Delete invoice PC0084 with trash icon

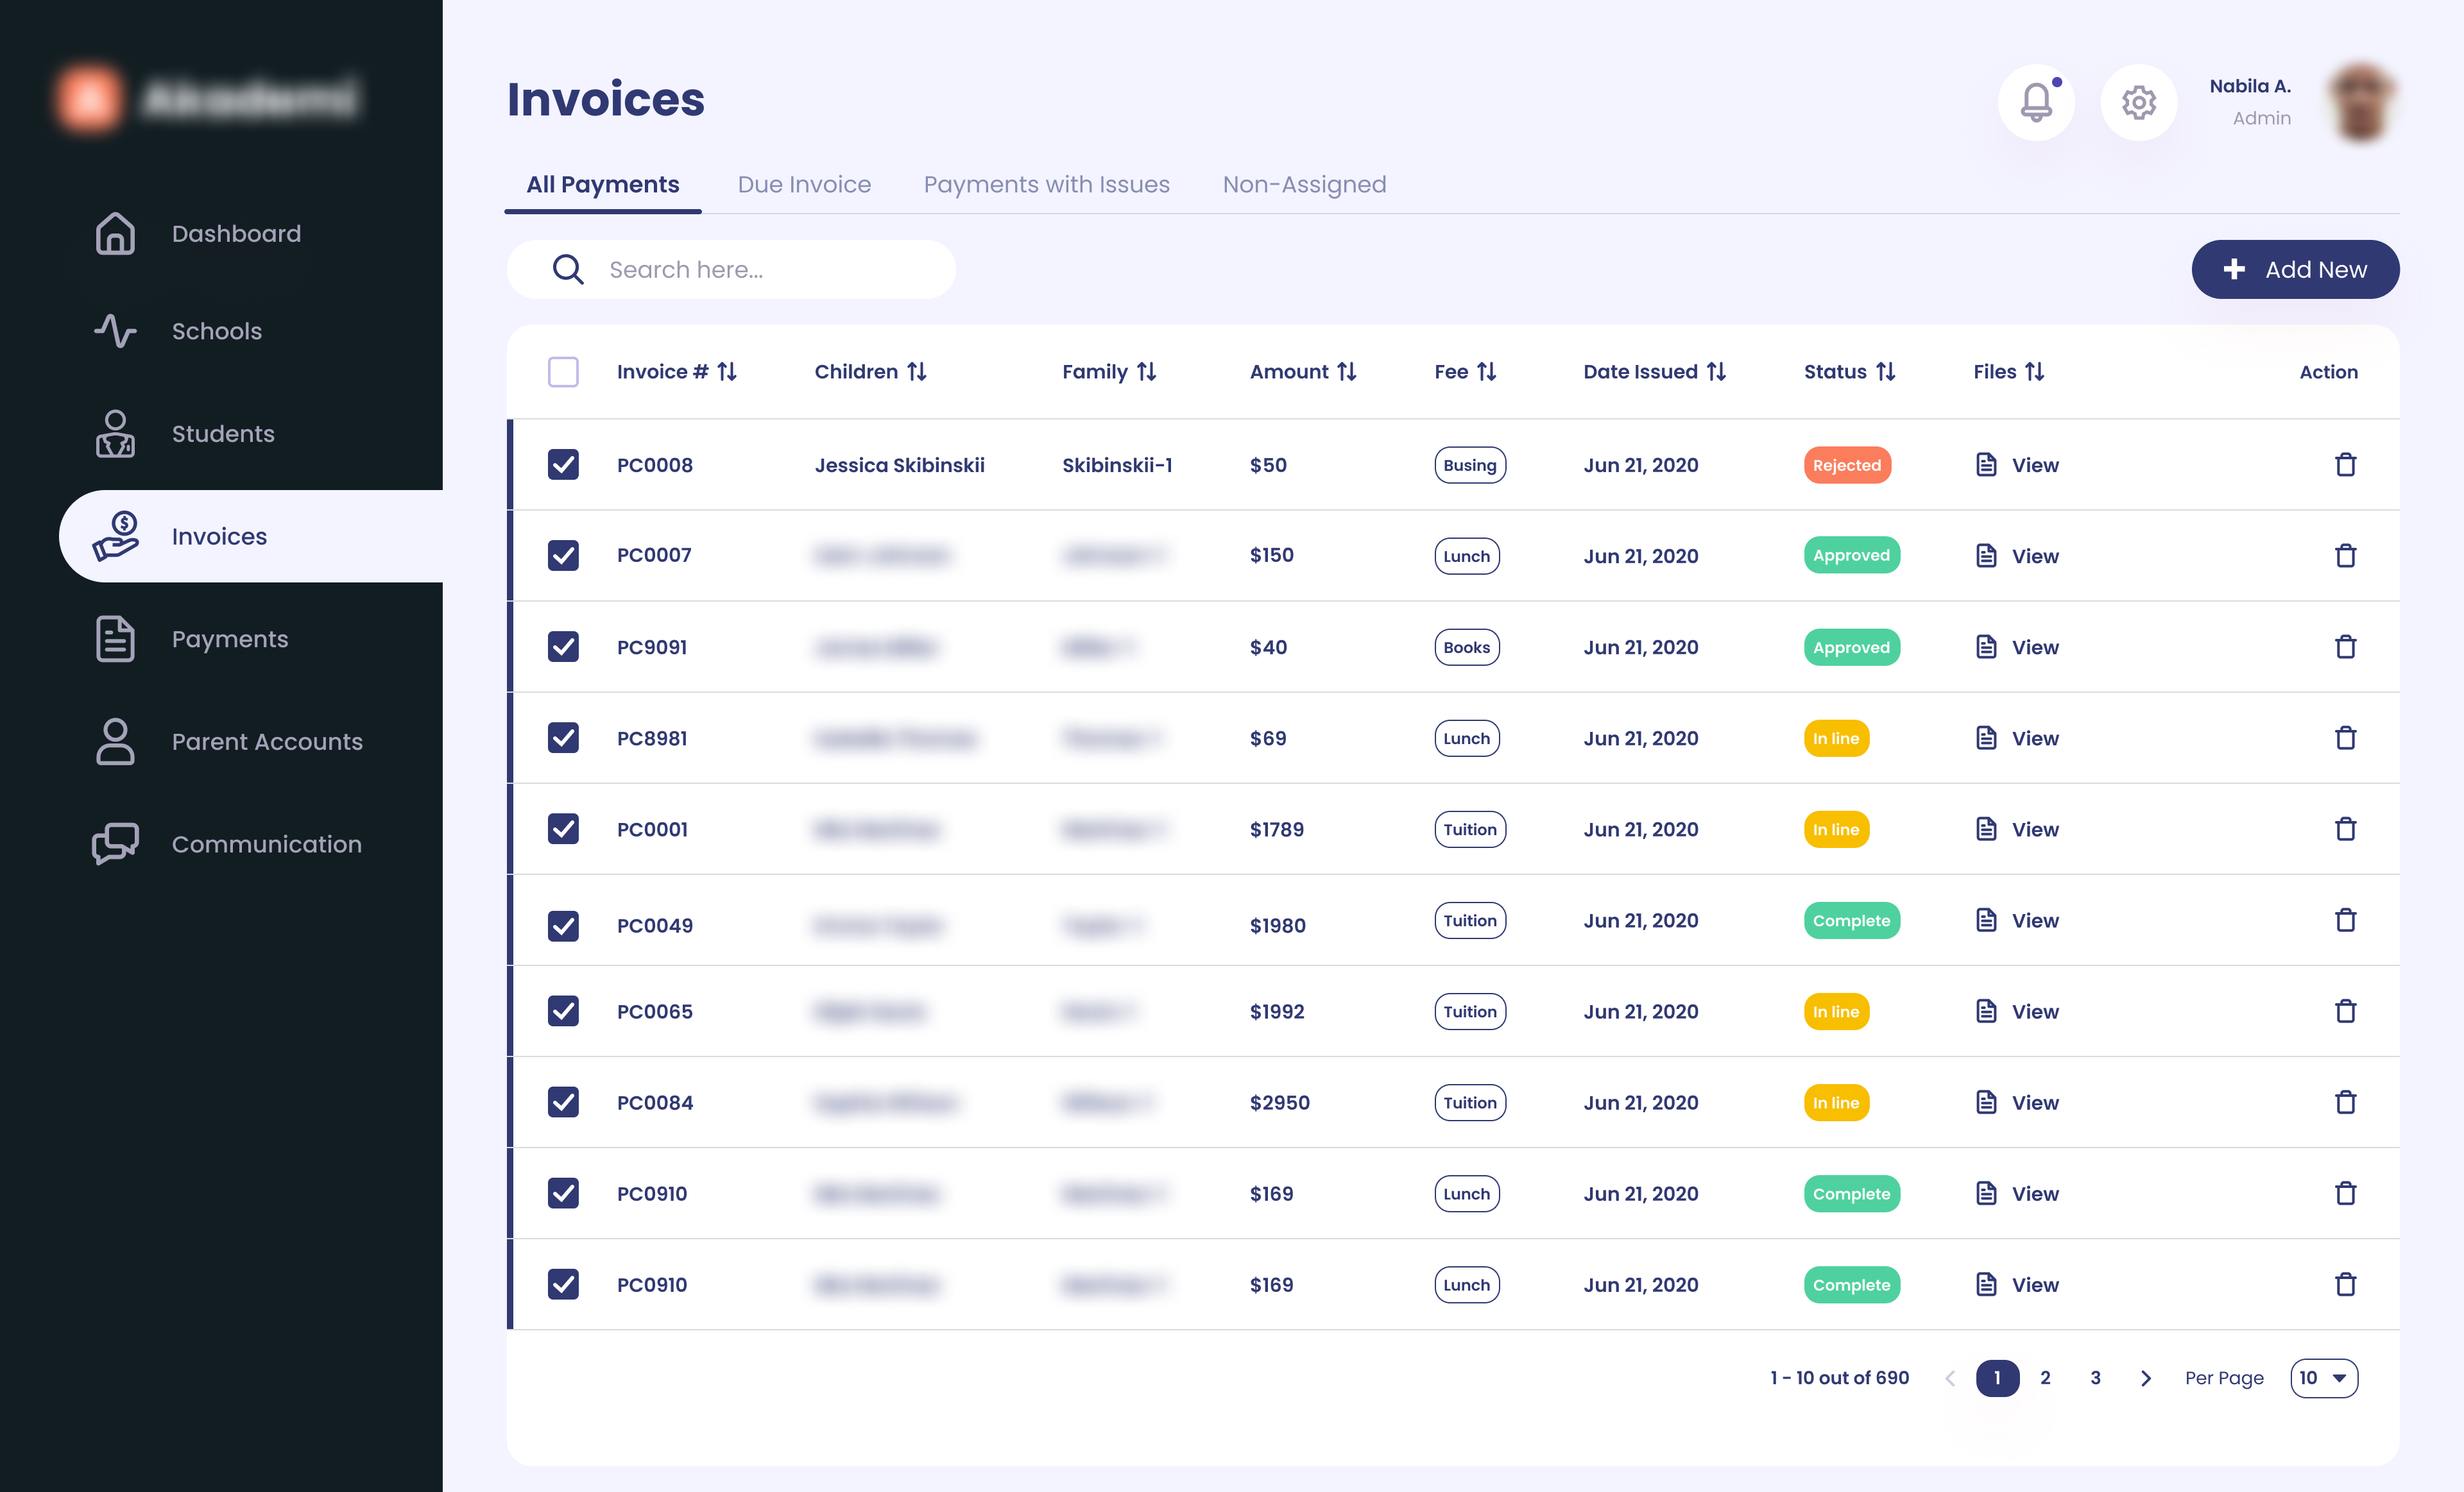[x=2345, y=1102]
